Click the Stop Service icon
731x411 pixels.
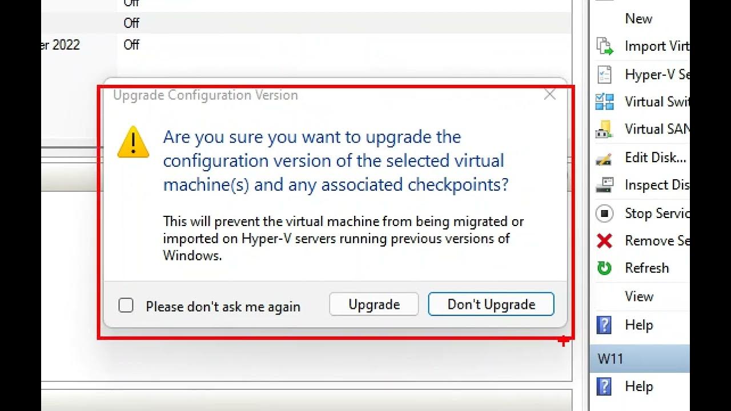(x=604, y=213)
